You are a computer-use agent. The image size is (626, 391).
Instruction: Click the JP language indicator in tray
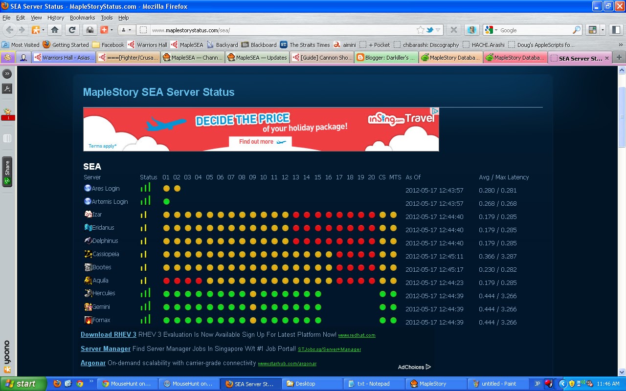537,384
